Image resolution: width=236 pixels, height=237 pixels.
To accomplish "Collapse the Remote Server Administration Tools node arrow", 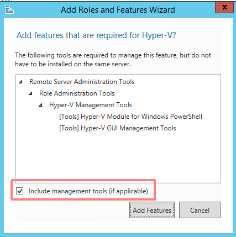I will [20, 82].
